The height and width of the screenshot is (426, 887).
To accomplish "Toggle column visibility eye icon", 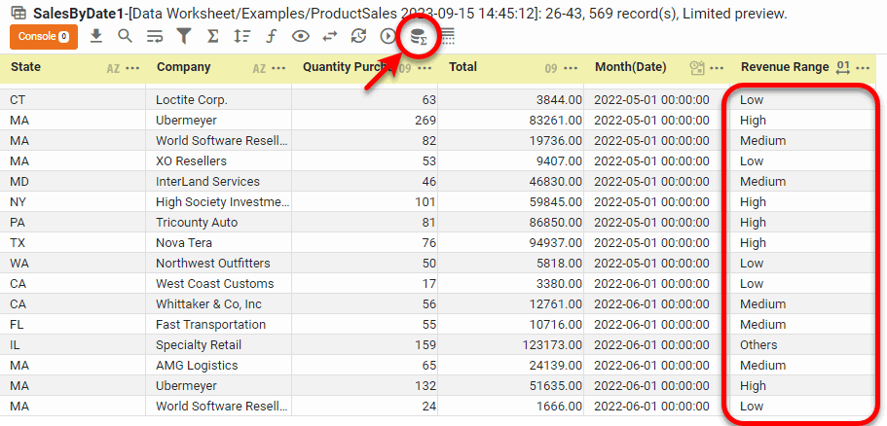I will [x=301, y=36].
